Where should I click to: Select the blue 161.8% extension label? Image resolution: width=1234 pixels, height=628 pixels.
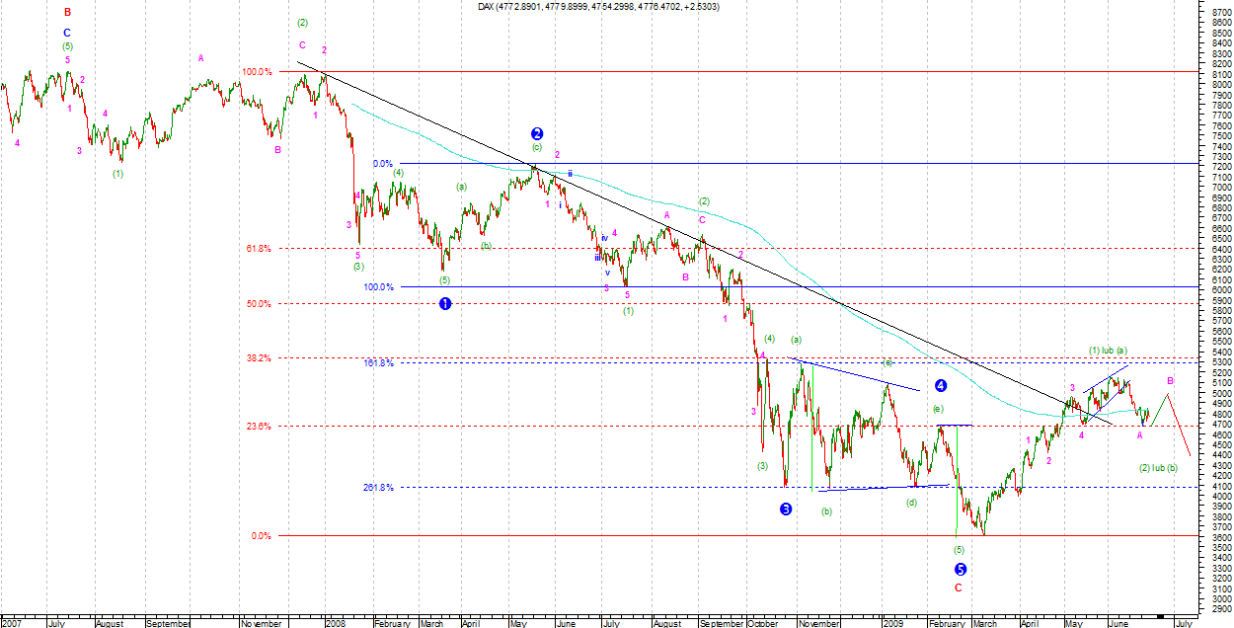coord(378,363)
